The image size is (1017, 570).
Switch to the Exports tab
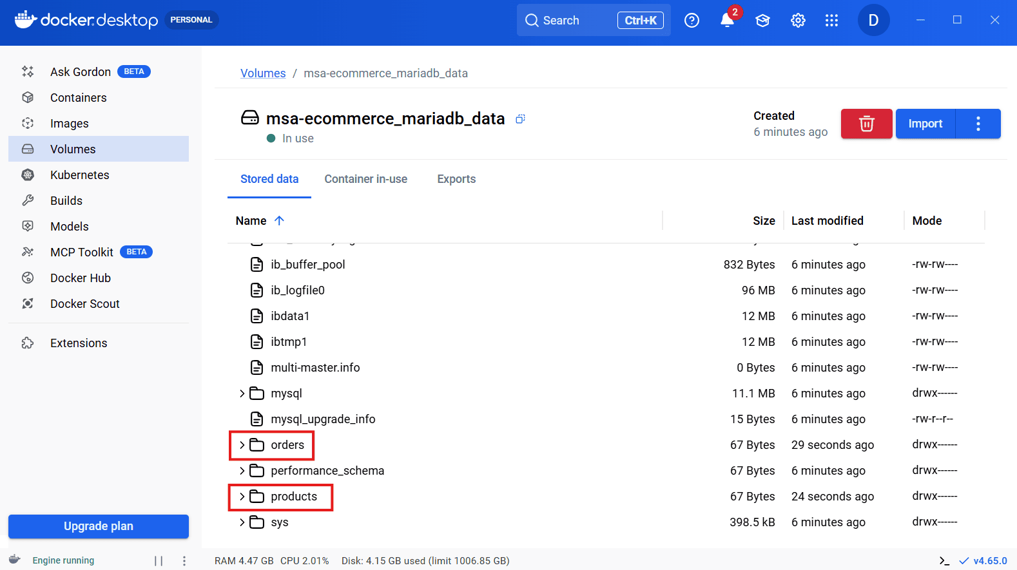coord(456,179)
